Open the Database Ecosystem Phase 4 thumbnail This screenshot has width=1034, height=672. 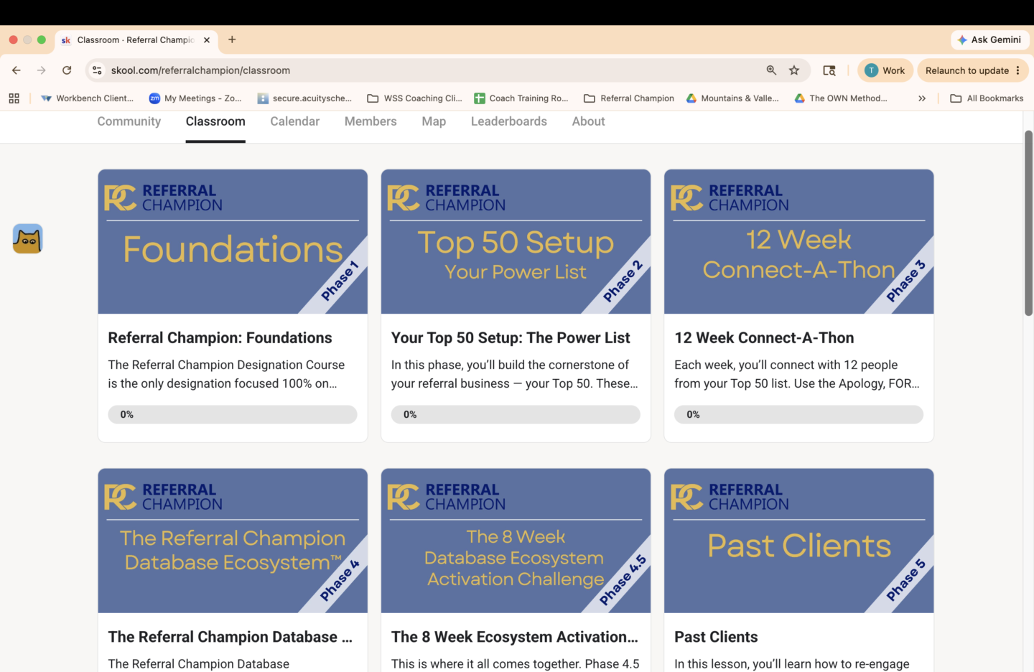(x=233, y=541)
